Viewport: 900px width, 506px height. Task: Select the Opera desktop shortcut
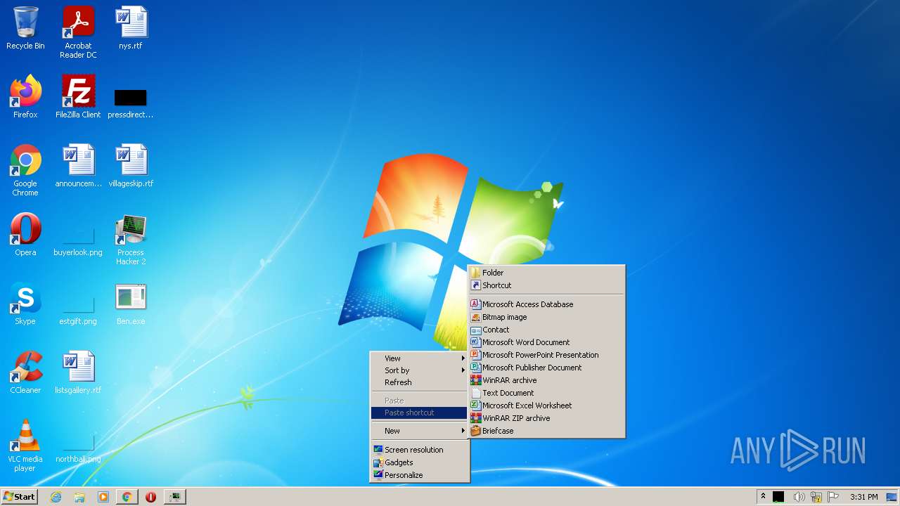[25, 235]
